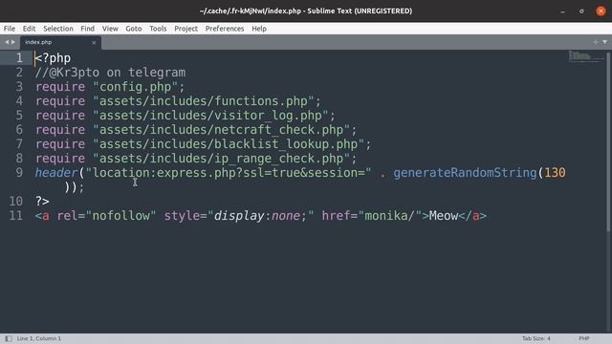612x344 pixels.
Task: Click line number 1 in gutter
Action: pos(19,58)
